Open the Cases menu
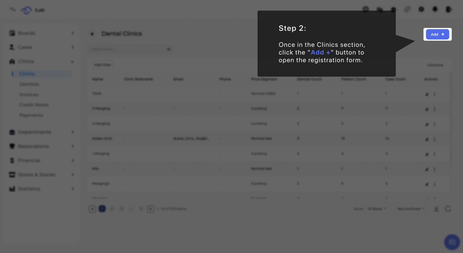The height and width of the screenshot is (253, 463). click(x=41, y=47)
